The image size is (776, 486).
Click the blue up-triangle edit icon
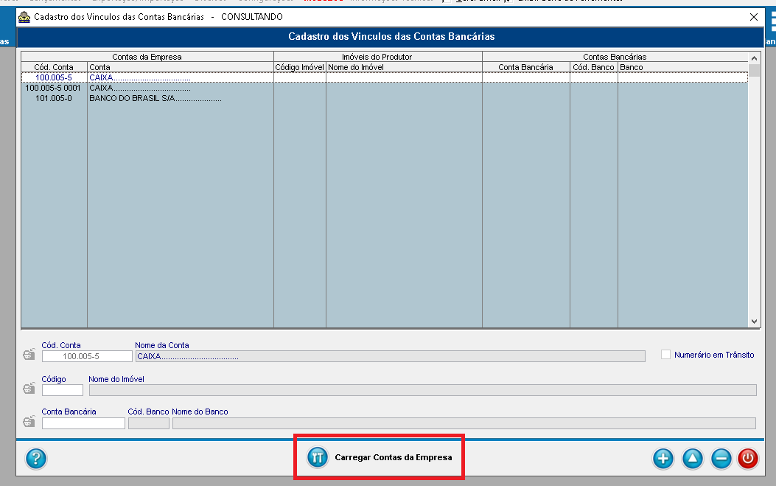693,458
